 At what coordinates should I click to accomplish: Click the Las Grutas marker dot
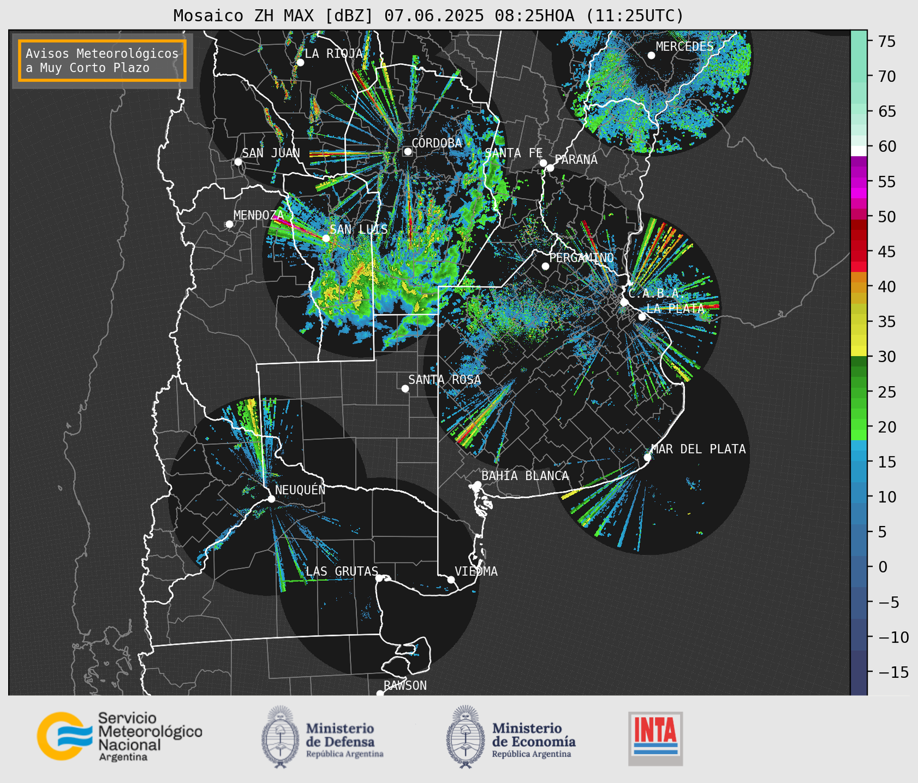pos(379,578)
